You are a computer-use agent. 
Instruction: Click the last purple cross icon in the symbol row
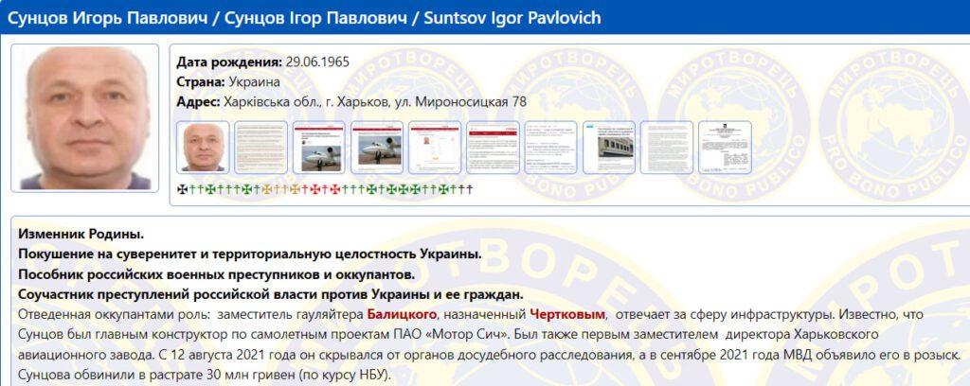pyautogui.click(x=469, y=189)
